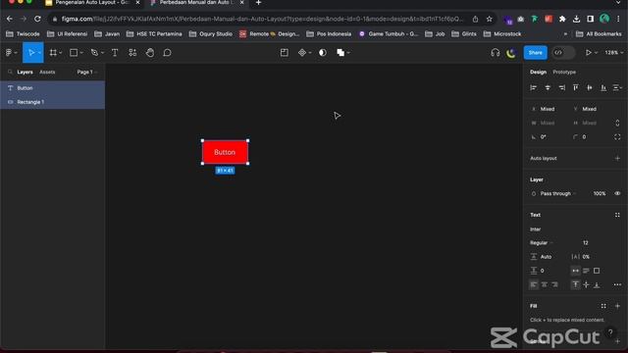The image size is (628, 353).
Task: Open text style options four-dot icon
Action: tap(617, 215)
